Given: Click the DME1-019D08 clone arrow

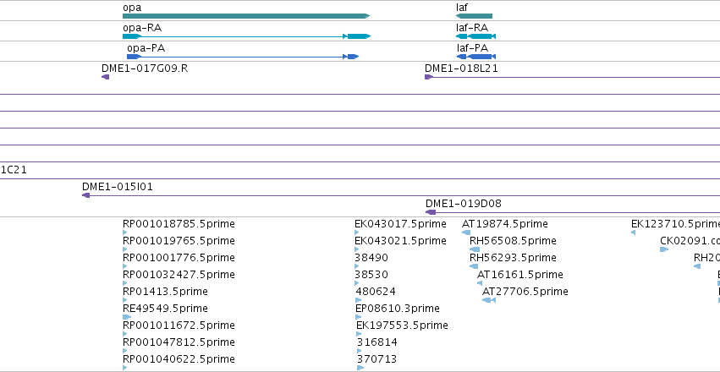Looking at the screenshot, I should coord(431,212).
